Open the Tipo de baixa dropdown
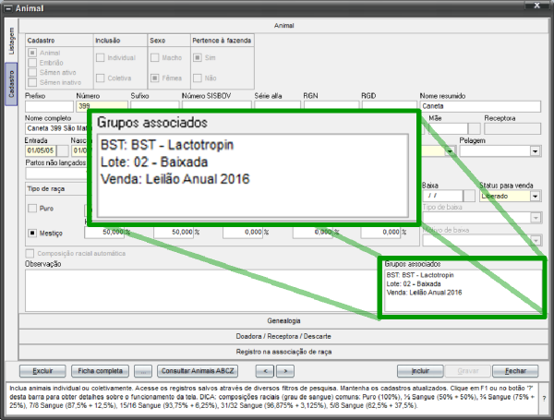Viewport: 554px width, 420px height. click(536, 218)
